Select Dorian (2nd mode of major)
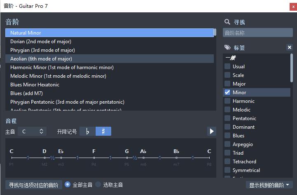The height and width of the screenshot is (195, 297). click(x=41, y=42)
